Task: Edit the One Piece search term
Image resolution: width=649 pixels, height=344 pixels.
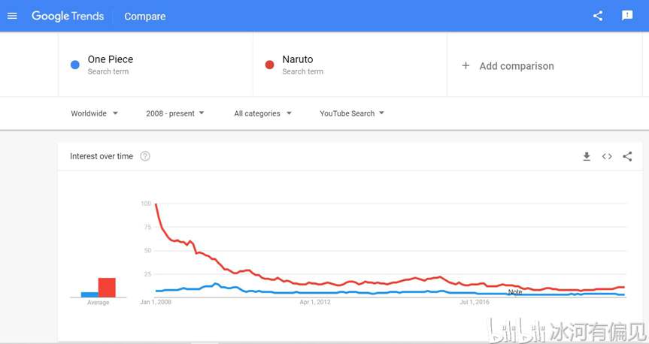Action: [x=110, y=59]
